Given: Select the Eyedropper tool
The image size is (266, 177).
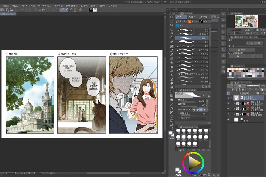Looking at the screenshot, I should pos(172,42).
